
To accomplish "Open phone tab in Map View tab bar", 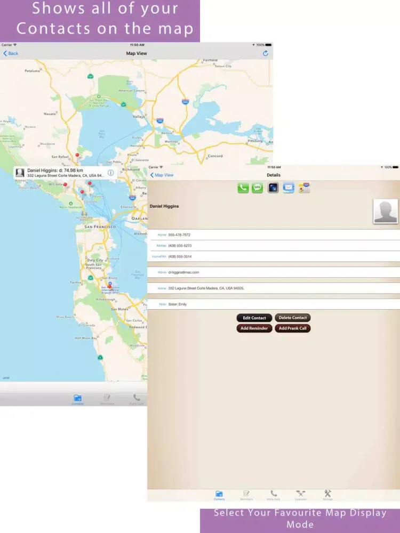I will click(137, 399).
